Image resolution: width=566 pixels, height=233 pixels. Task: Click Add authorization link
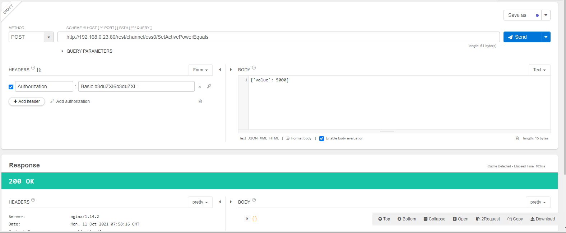pyautogui.click(x=70, y=101)
